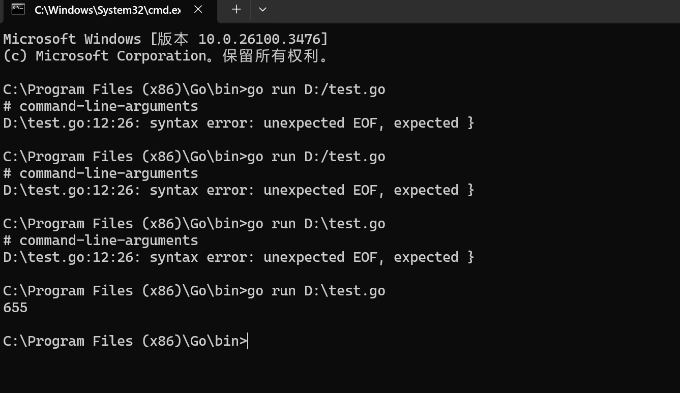Viewport: 680px width, 393px height.
Task: Expand the new tab profile dropdown
Action: pos(262,9)
